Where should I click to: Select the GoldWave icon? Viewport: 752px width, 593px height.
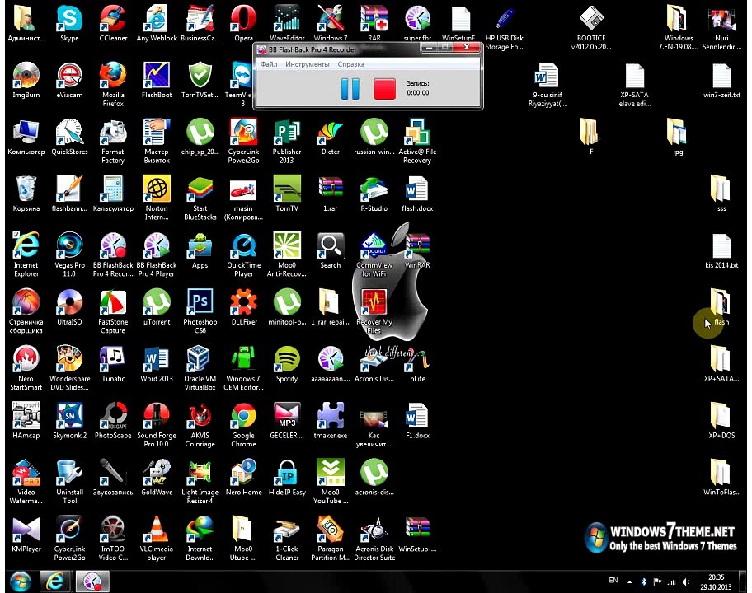point(157,478)
